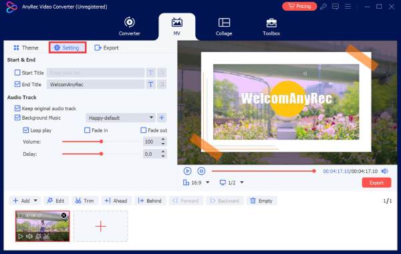401x254 pixels.
Task: Click the register key icon
Action: point(323,7)
